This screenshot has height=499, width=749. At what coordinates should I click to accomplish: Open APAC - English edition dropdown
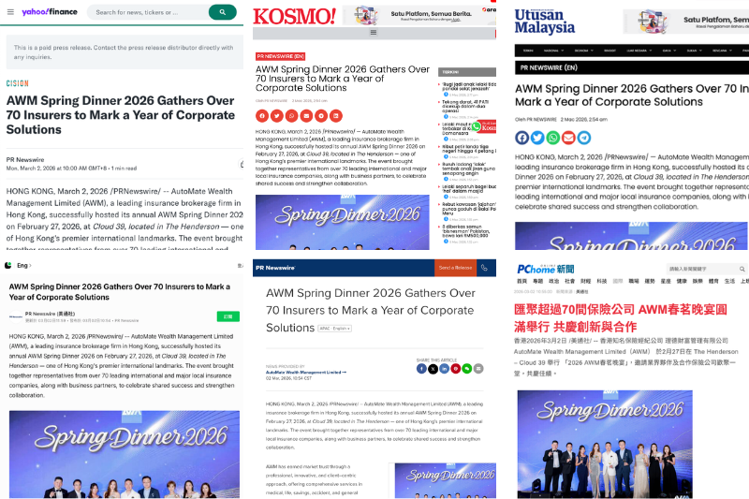[335, 329]
